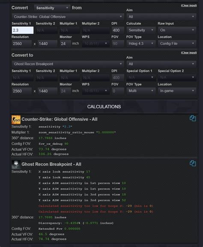This screenshot has height=247, width=203.
Task: Open the source FOV Type Hdeg 4:3 dropdown
Action: [x=141, y=44]
